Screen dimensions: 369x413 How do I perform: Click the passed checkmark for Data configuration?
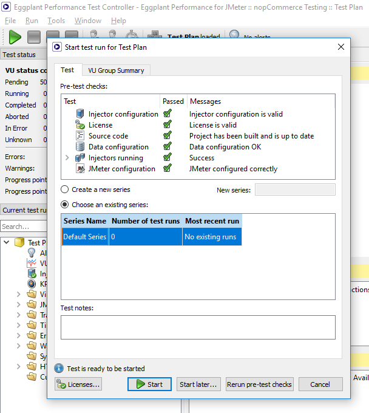coord(168,146)
